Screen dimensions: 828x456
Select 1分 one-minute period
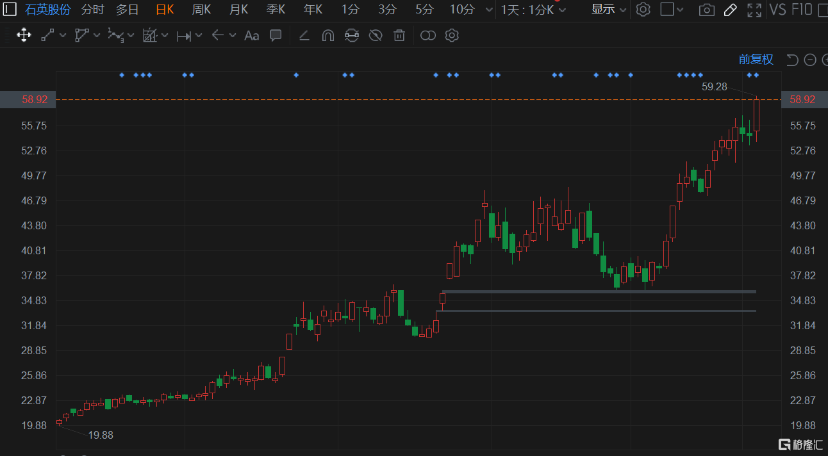tap(350, 9)
